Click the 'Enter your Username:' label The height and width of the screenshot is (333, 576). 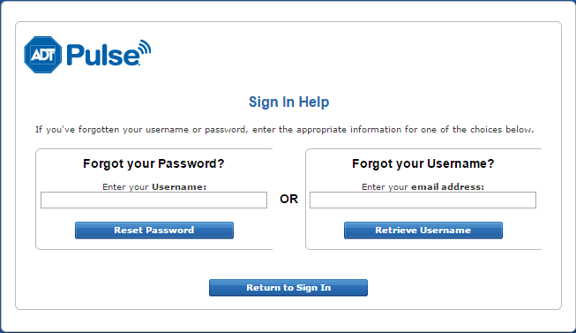pos(154,187)
